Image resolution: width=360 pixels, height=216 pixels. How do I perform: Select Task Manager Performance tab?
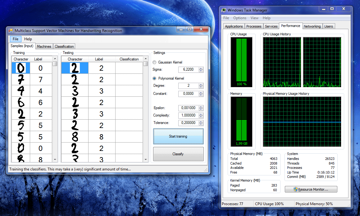point(291,26)
